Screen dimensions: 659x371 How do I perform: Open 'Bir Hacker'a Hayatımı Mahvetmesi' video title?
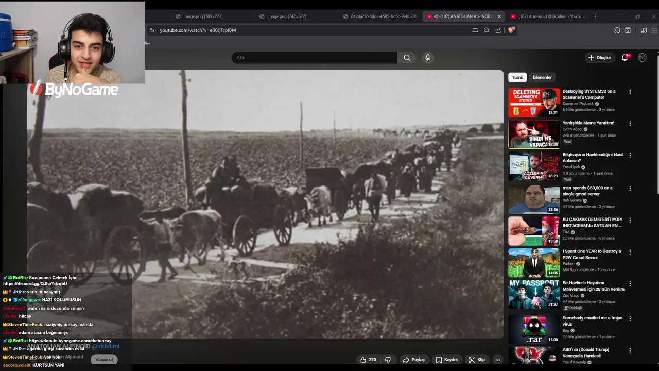pyautogui.click(x=593, y=286)
